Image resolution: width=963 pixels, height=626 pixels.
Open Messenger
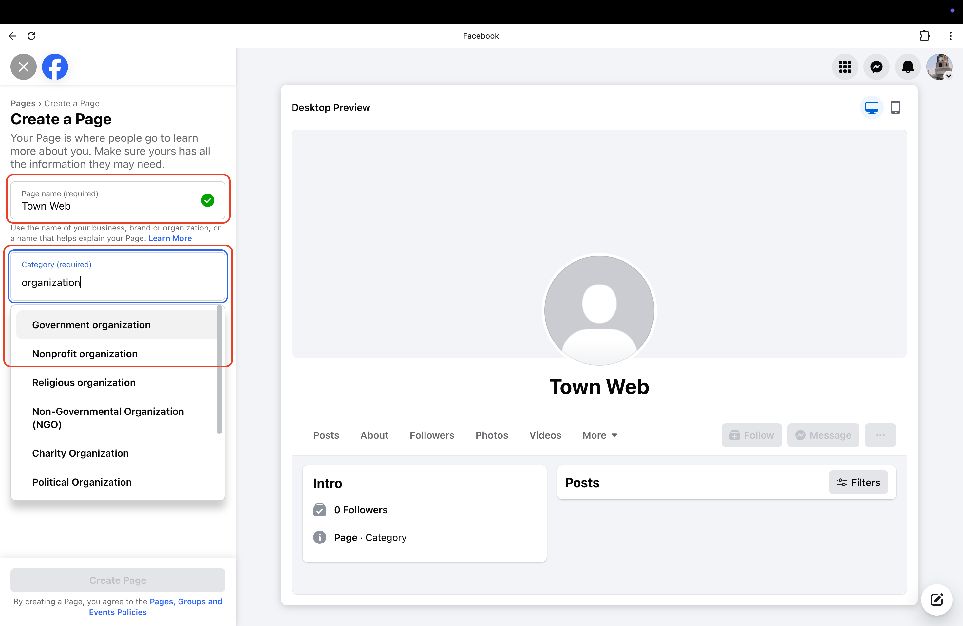pyautogui.click(x=877, y=67)
